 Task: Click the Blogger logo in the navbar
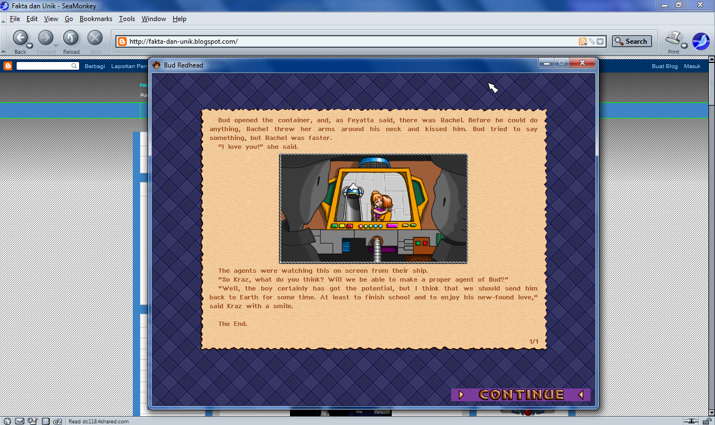coord(8,66)
